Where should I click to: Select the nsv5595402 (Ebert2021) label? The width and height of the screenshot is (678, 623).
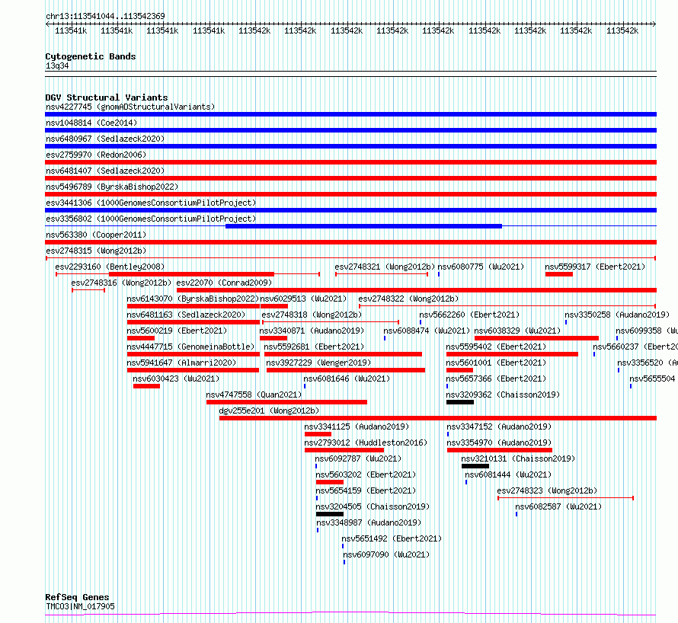coord(496,347)
